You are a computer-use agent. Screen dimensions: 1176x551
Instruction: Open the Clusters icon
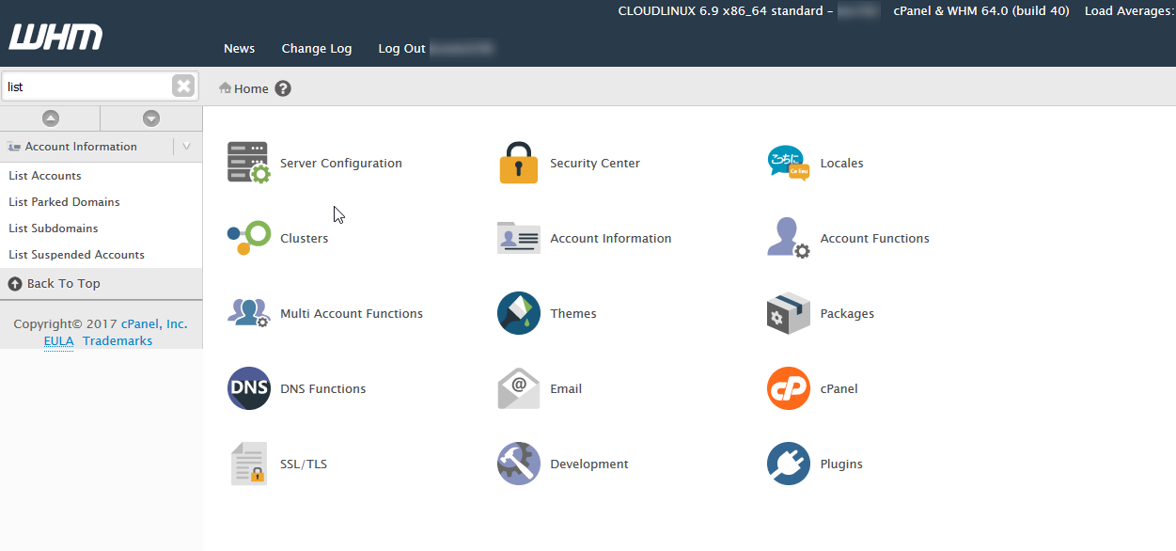pos(248,238)
